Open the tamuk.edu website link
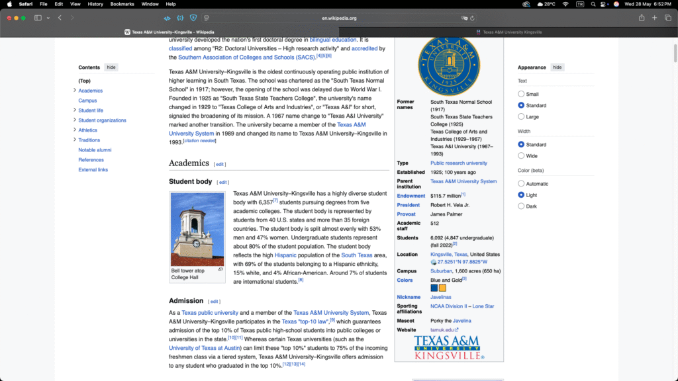The image size is (678, 381). pos(444,329)
